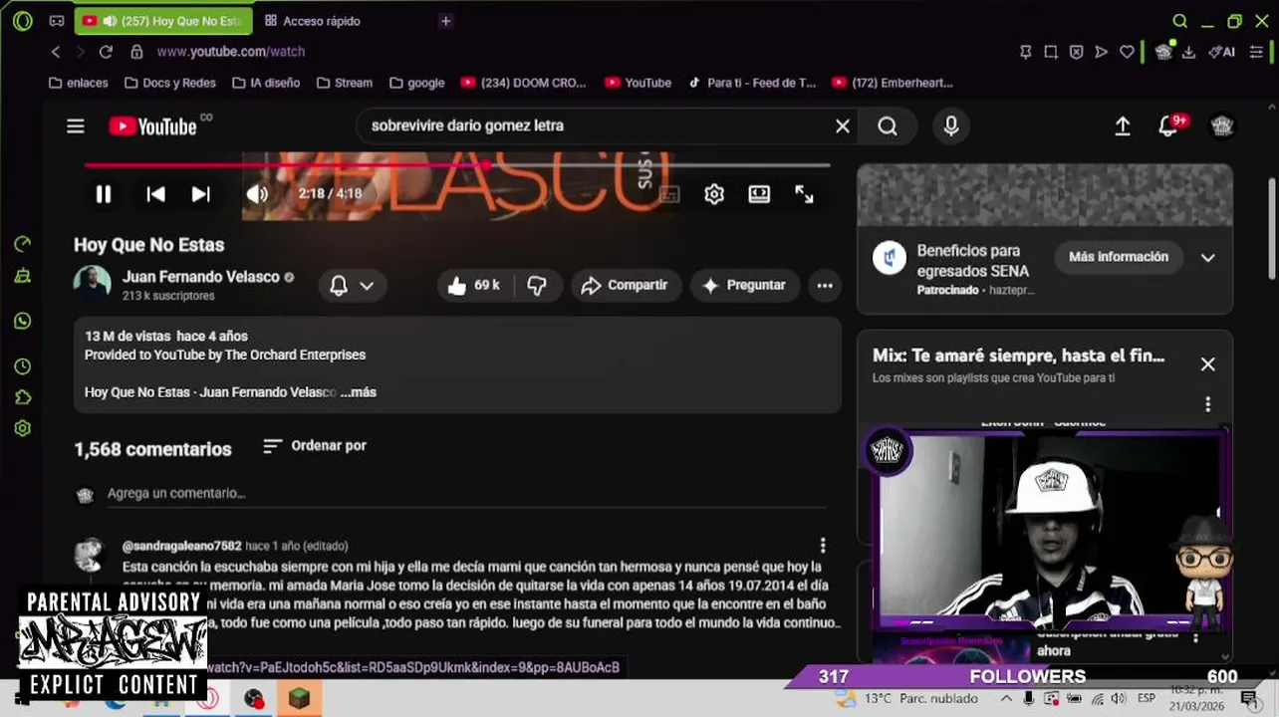Image resolution: width=1279 pixels, height=717 pixels.
Task: Open the google bookmarks folder
Action: point(417,83)
